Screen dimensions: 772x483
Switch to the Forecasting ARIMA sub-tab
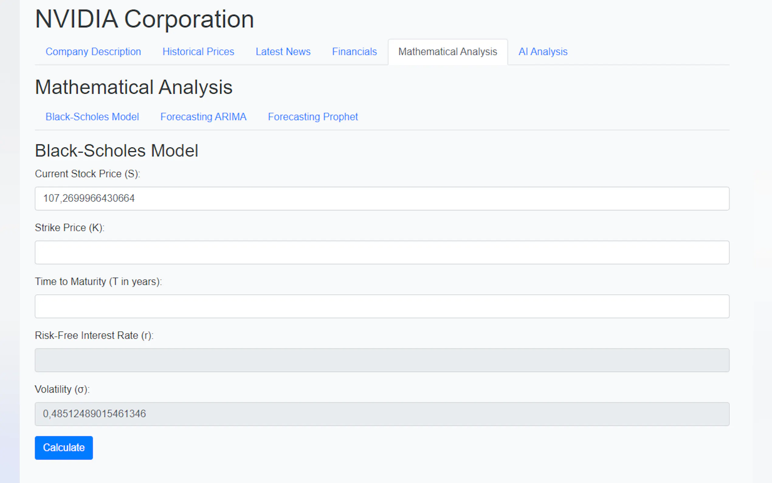click(203, 117)
